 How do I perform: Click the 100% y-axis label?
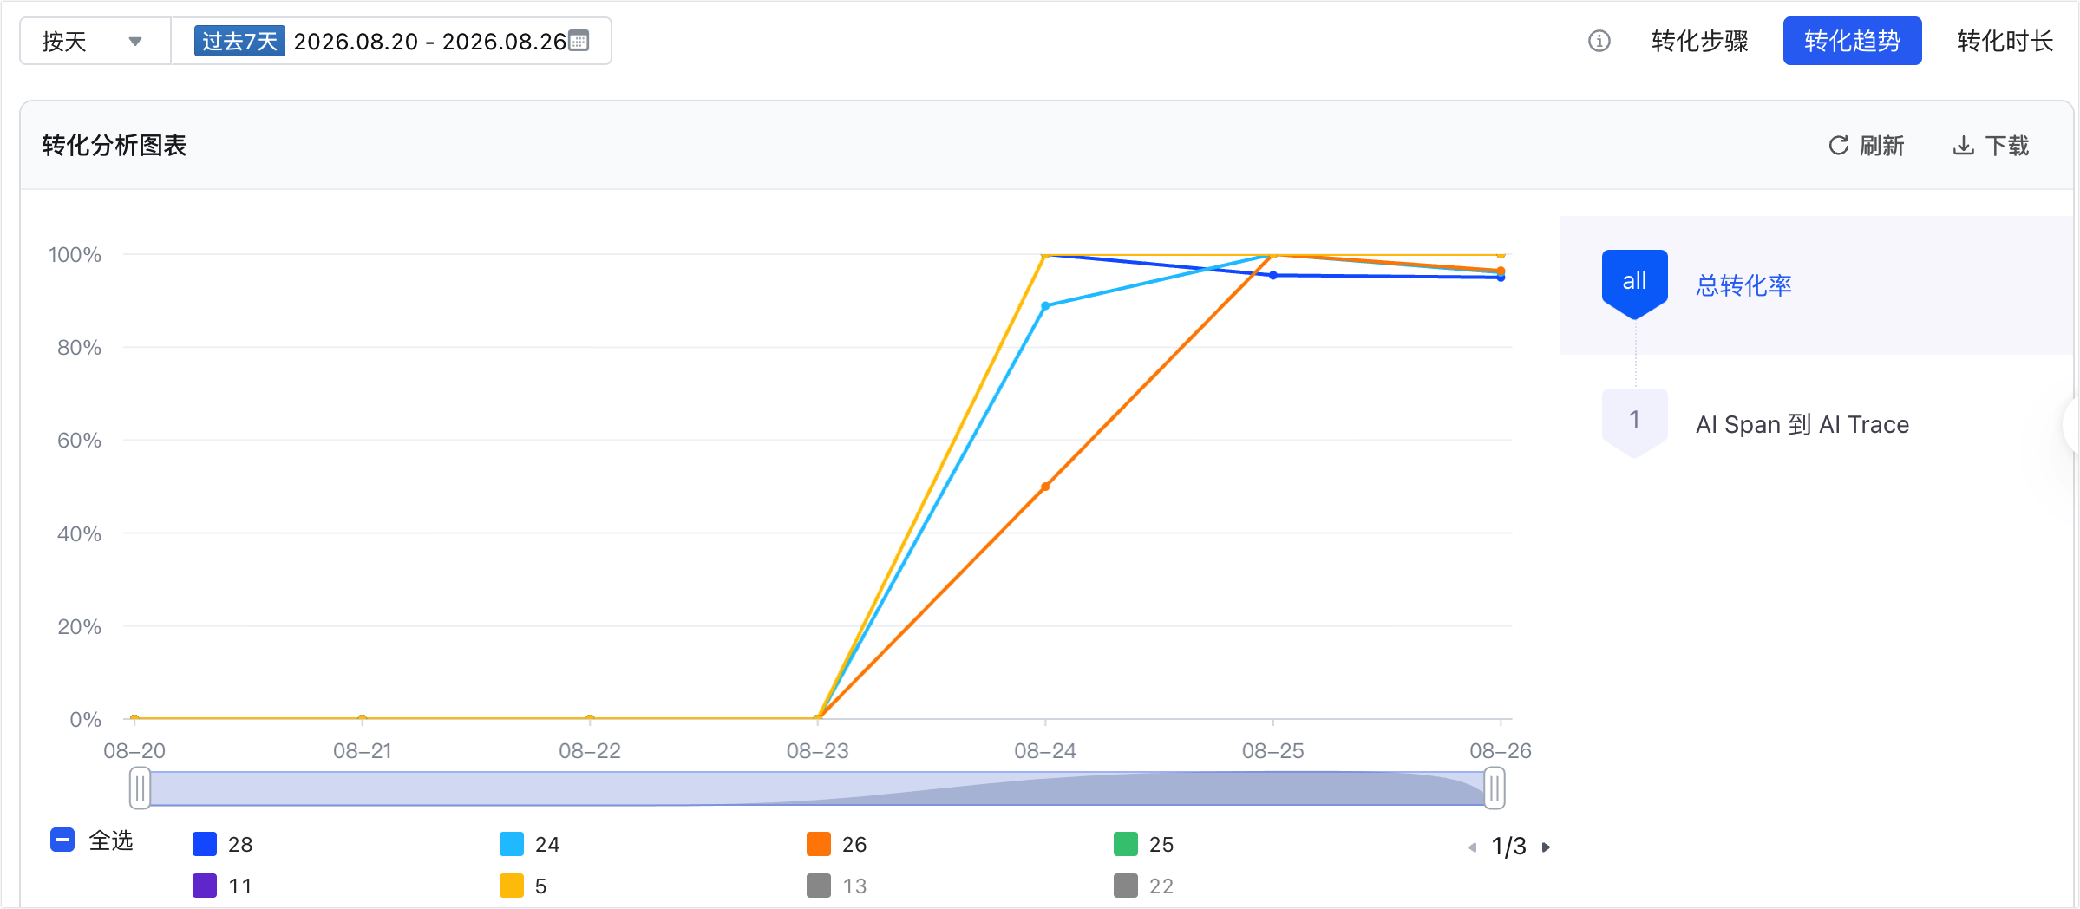75,255
